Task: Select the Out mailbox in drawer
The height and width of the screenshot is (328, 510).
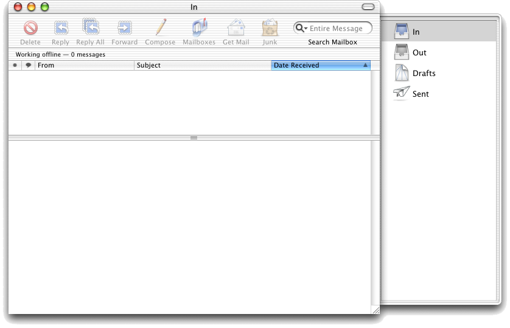Action: (x=438, y=52)
